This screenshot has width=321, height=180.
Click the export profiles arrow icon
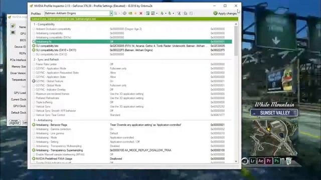(162, 13)
